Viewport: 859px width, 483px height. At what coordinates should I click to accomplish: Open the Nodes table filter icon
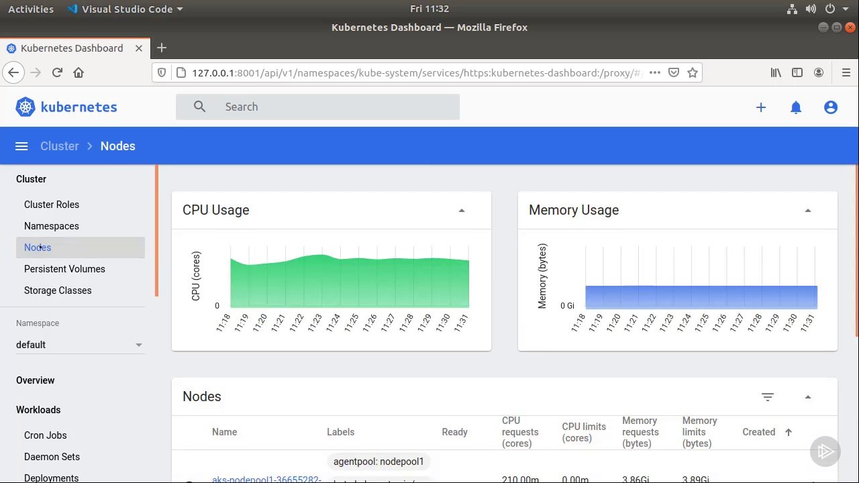click(x=768, y=397)
